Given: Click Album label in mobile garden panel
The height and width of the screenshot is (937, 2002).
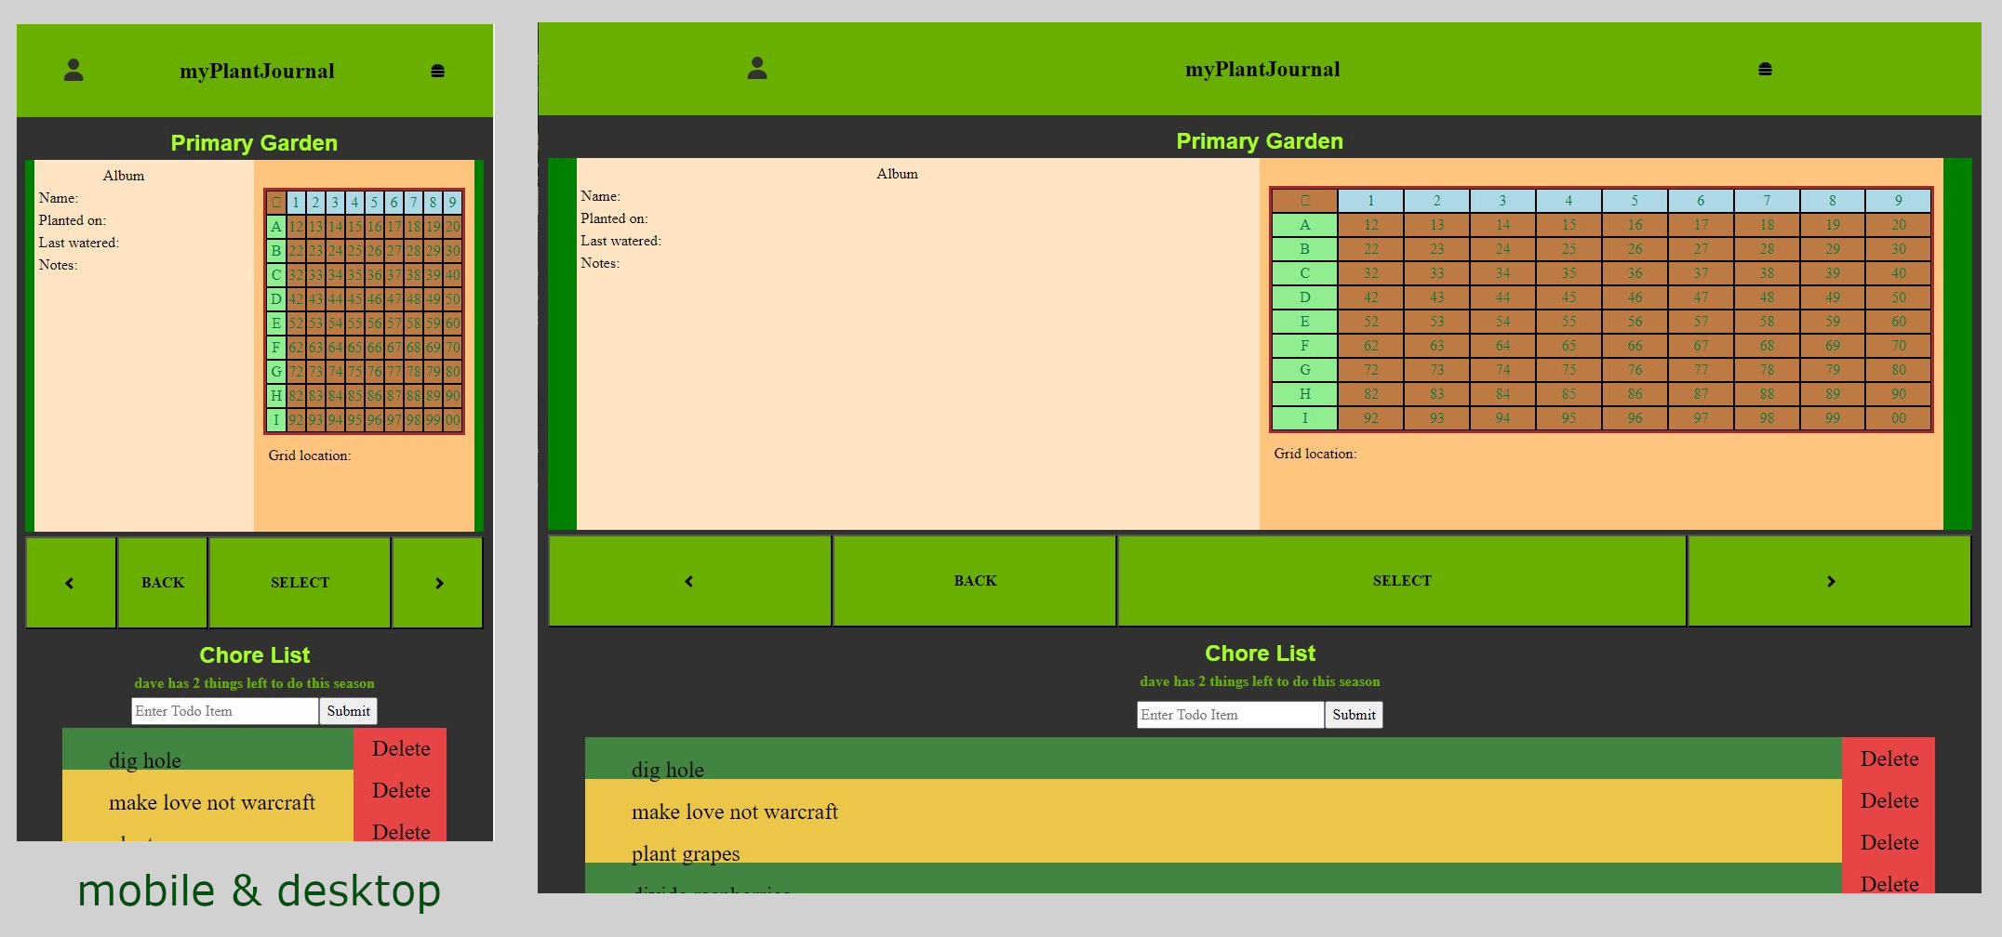Looking at the screenshot, I should 124,176.
